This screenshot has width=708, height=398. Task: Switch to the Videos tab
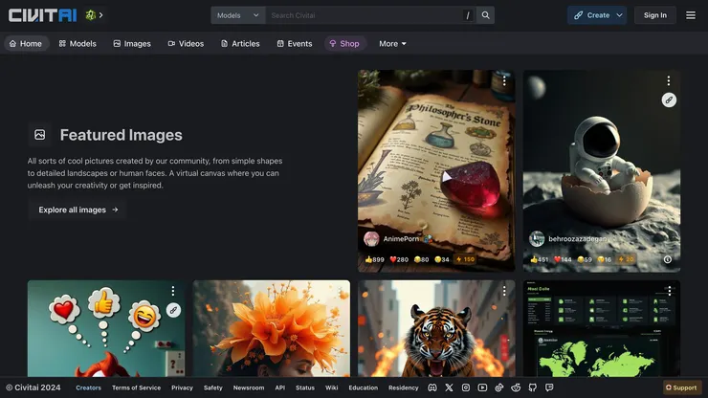coord(186,44)
